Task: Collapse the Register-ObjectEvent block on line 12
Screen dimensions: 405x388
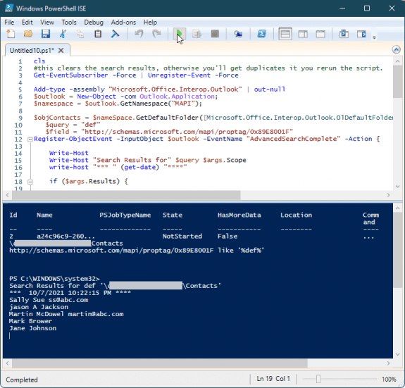Action: pos(30,139)
